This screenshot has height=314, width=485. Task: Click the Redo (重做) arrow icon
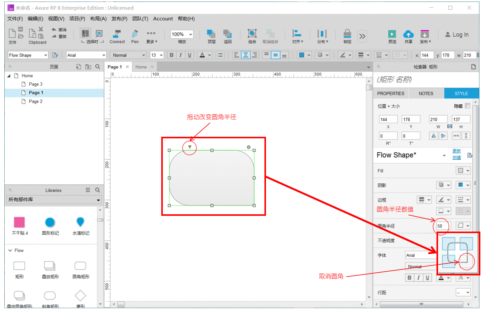54,36
